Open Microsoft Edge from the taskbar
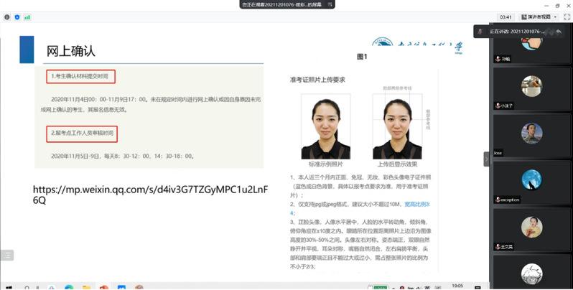The height and width of the screenshot is (290, 573). click(x=69, y=286)
